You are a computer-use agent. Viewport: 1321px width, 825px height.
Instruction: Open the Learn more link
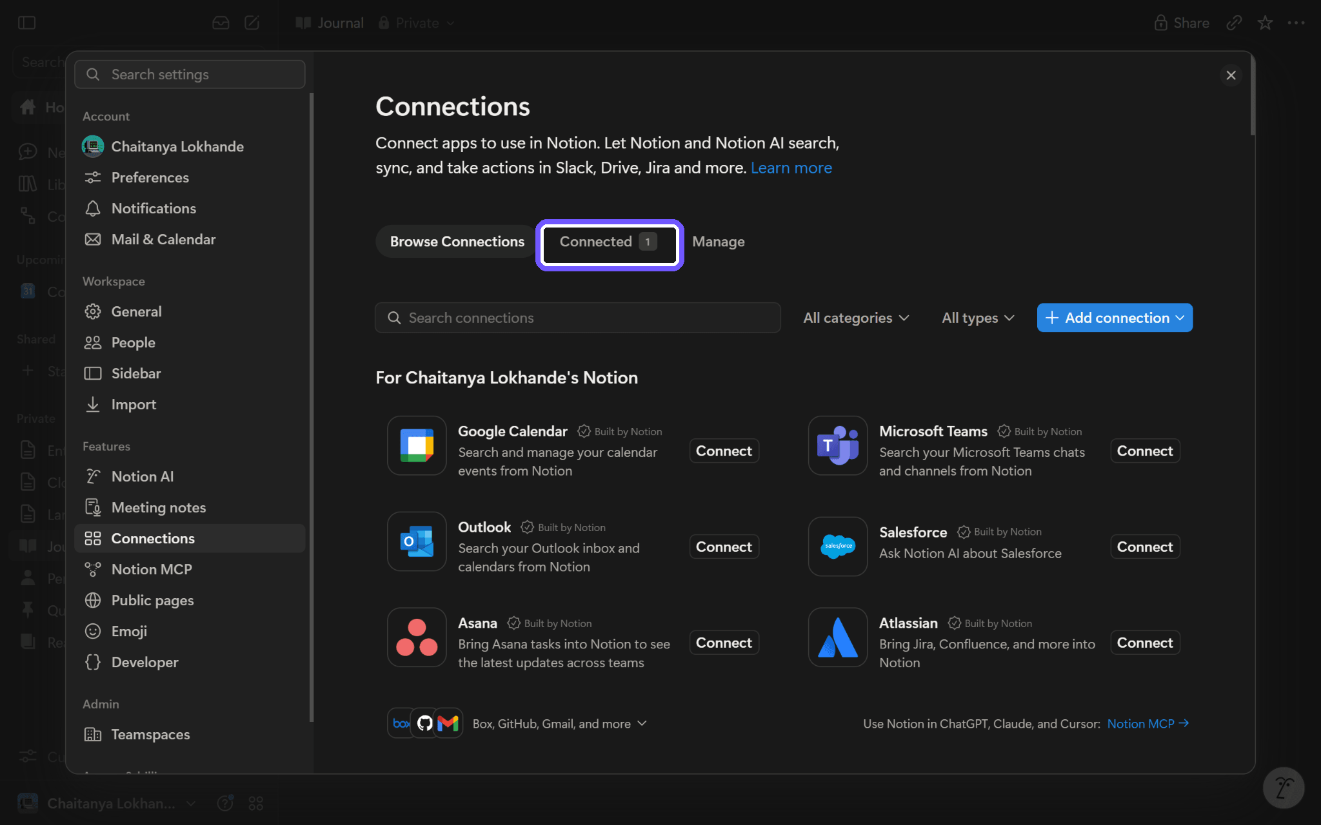pos(791,168)
